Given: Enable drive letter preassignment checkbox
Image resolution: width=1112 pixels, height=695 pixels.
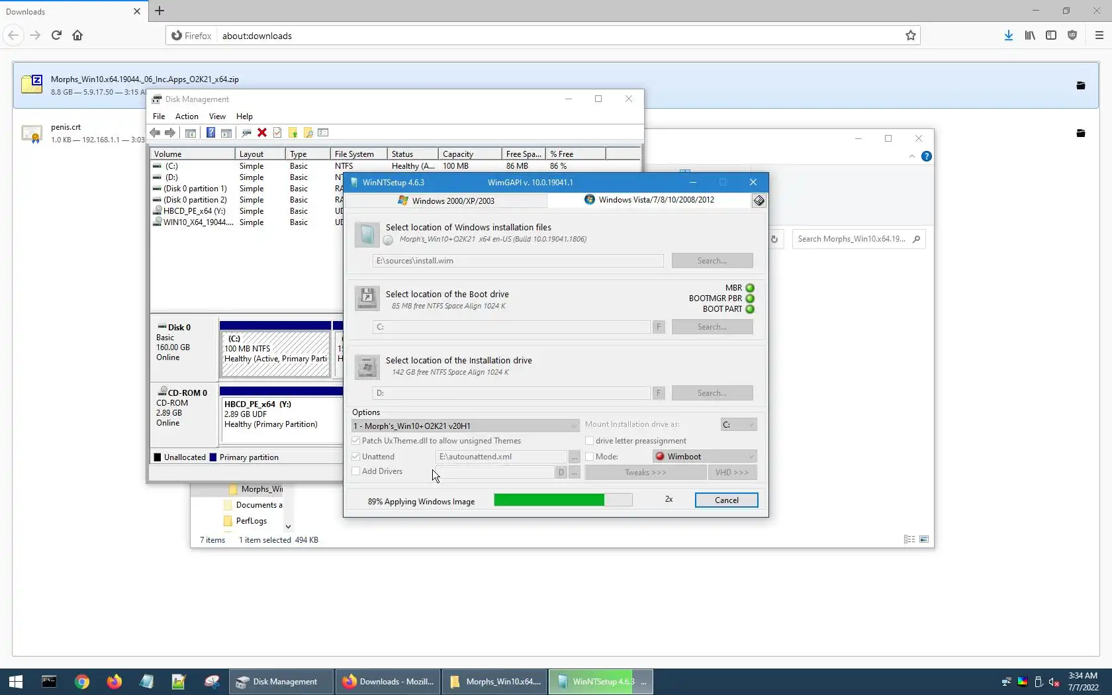Looking at the screenshot, I should [x=589, y=441].
